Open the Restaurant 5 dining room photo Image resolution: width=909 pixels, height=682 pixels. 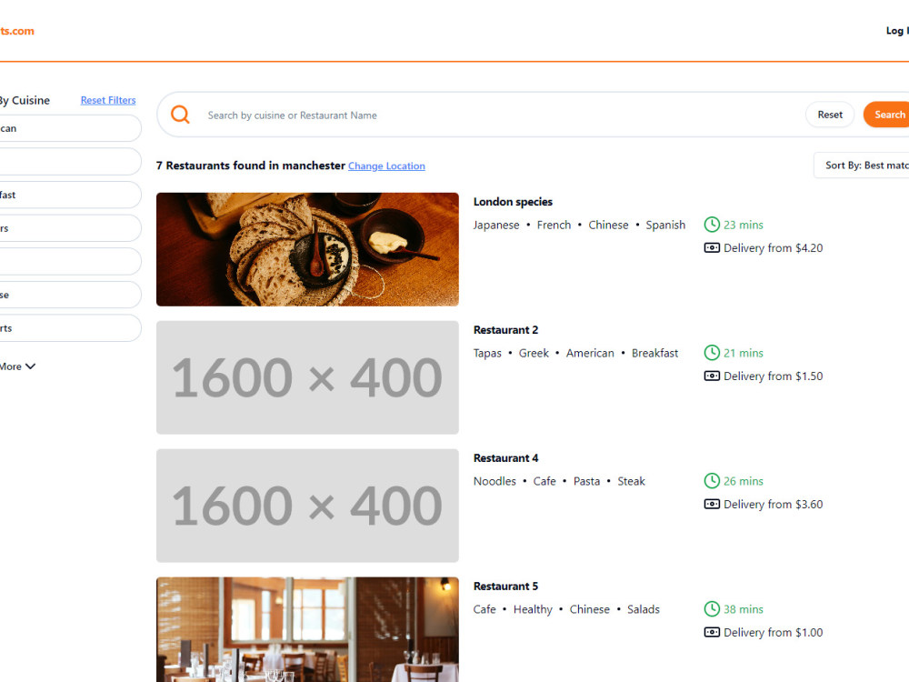point(307,629)
